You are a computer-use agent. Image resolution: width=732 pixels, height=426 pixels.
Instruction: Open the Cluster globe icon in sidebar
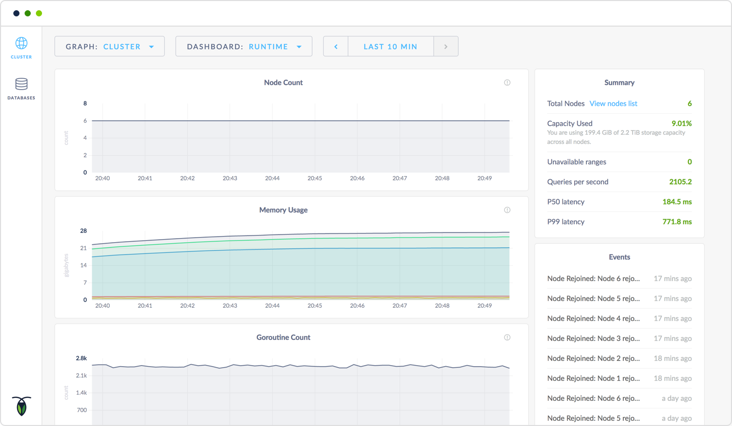[x=21, y=43]
